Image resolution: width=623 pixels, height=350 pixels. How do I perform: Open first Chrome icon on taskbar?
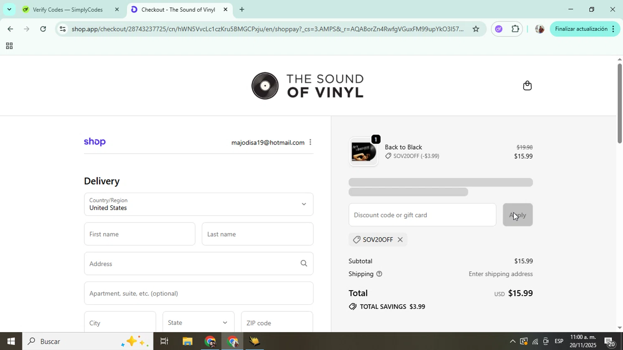click(x=210, y=341)
